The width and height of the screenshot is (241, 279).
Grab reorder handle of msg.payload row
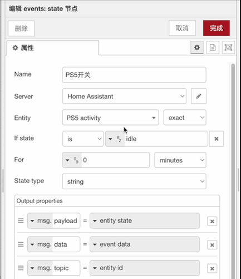[x=21, y=221]
